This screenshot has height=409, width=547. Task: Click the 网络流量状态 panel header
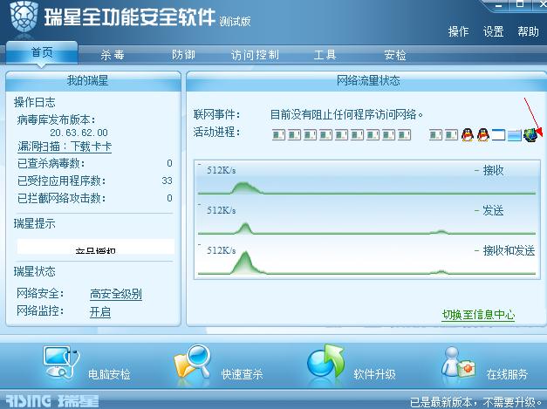coord(366,81)
